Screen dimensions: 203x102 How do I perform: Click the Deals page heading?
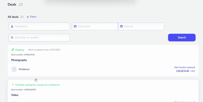(x=12, y=4)
